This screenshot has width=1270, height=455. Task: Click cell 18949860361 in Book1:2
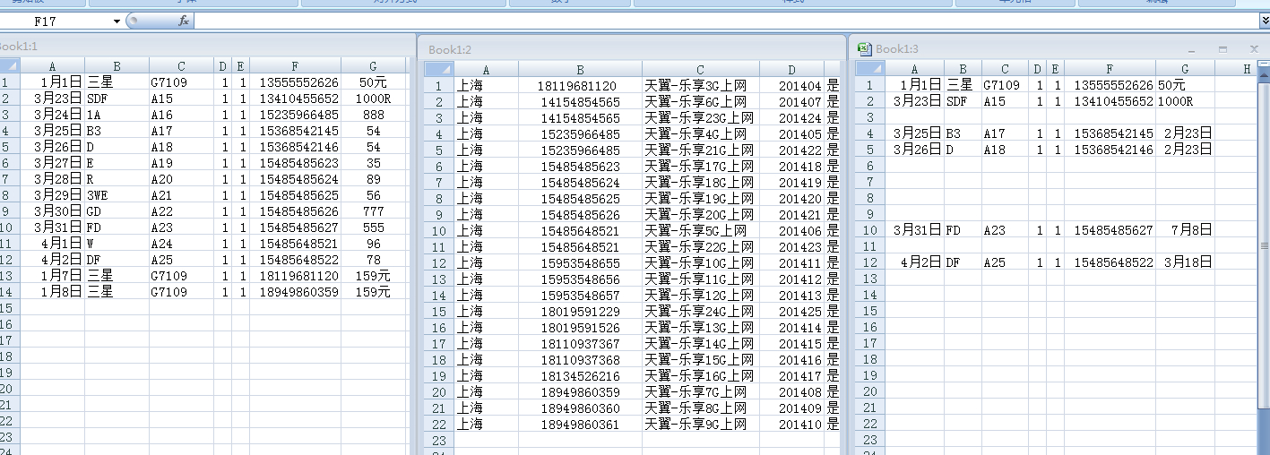pos(580,425)
